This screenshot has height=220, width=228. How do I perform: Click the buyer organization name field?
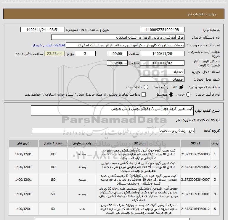pos(118,38)
